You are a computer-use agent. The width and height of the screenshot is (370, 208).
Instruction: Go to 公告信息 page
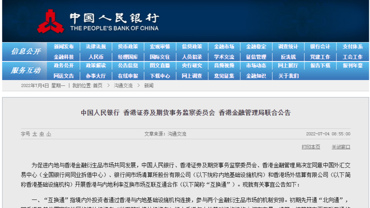pyautogui.click(x=128, y=65)
